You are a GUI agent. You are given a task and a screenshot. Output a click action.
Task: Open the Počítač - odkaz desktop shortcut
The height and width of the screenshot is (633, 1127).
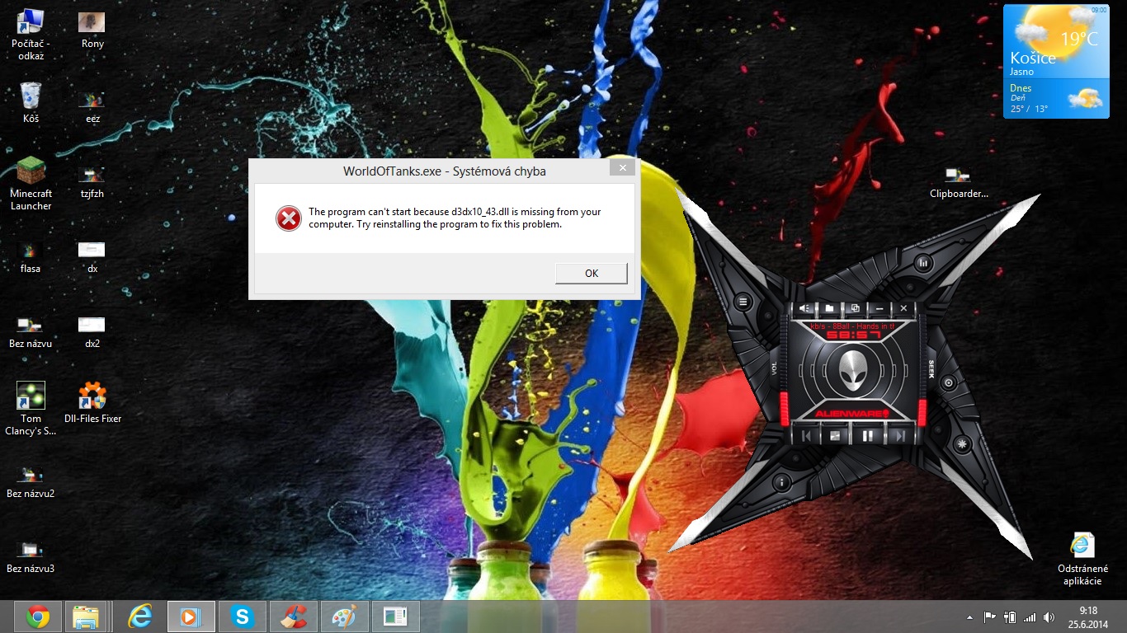[x=31, y=34]
